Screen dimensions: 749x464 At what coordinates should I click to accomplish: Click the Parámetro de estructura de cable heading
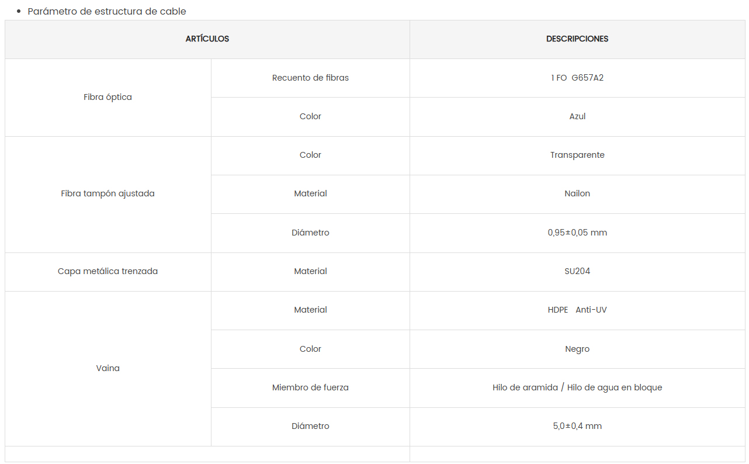pos(107,12)
